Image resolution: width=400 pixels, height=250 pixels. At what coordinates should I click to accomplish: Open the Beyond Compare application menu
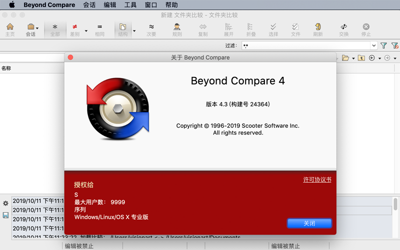(x=49, y=5)
